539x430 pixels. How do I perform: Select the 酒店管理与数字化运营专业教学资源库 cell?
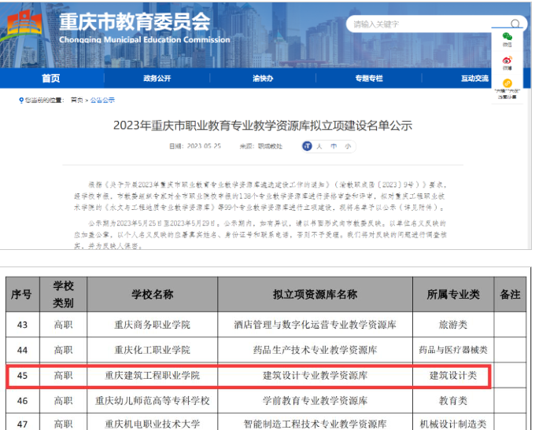[x=315, y=325]
